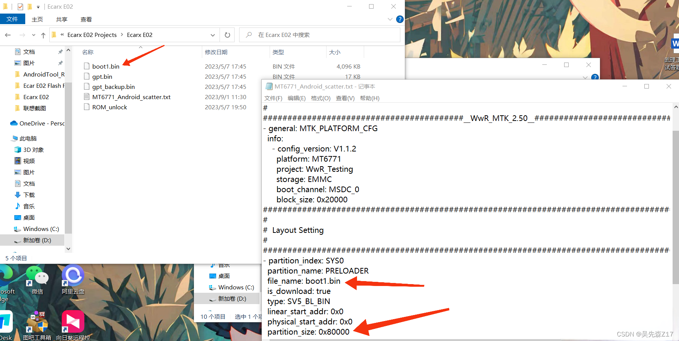Open the 共享 ribbon tab
This screenshot has width=679, height=341.
pos(62,19)
